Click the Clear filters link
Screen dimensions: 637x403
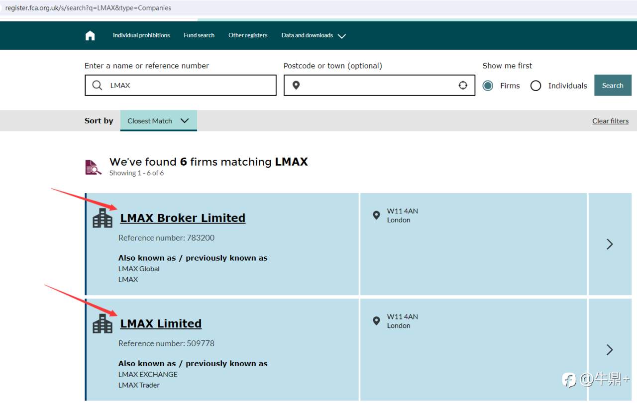click(x=610, y=121)
